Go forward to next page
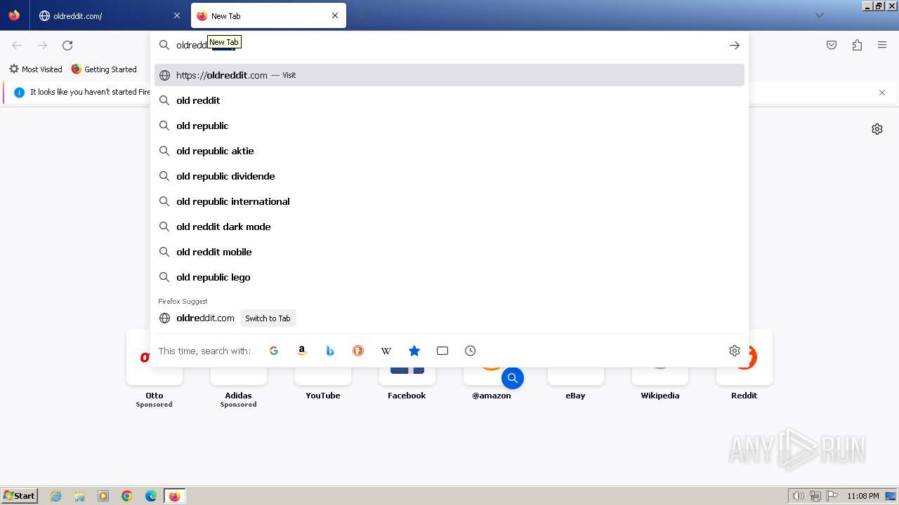This screenshot has height=505, width=899. click(x=42, y=45)
